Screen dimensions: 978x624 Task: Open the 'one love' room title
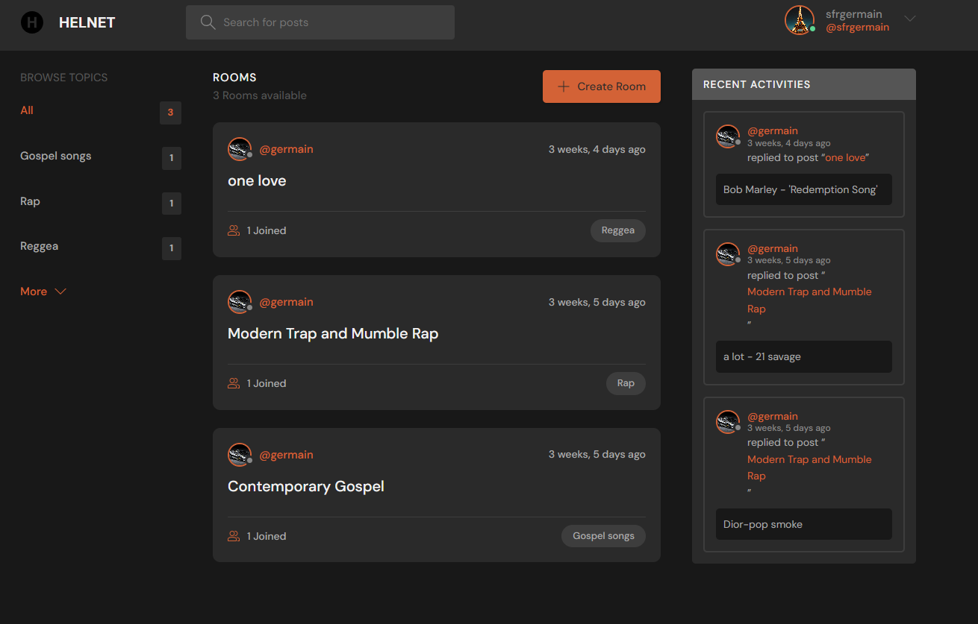pos(257,181)
